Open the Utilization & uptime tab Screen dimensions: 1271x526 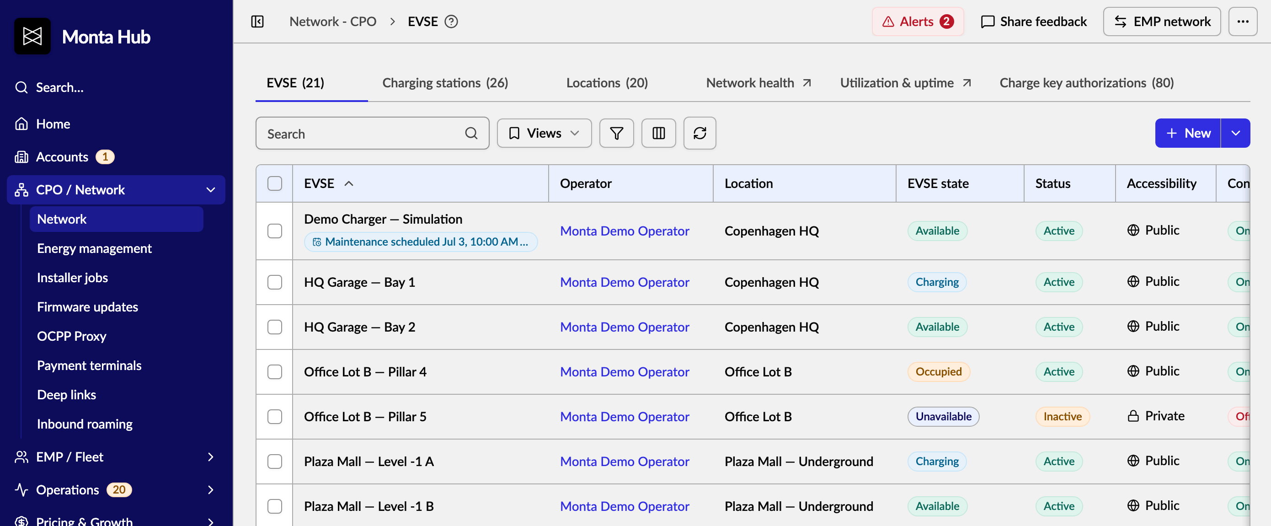[905, 83]
